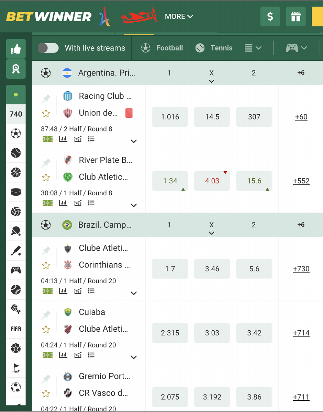
Task: Click the FIFA sidebar icon
Action: tap(16, 329)
